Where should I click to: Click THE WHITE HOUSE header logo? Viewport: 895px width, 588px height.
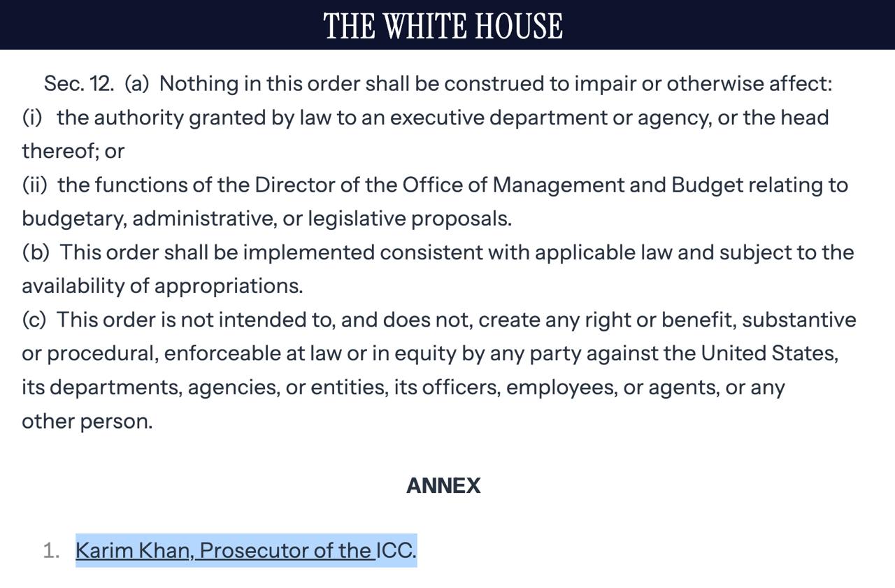pos(443,26)
